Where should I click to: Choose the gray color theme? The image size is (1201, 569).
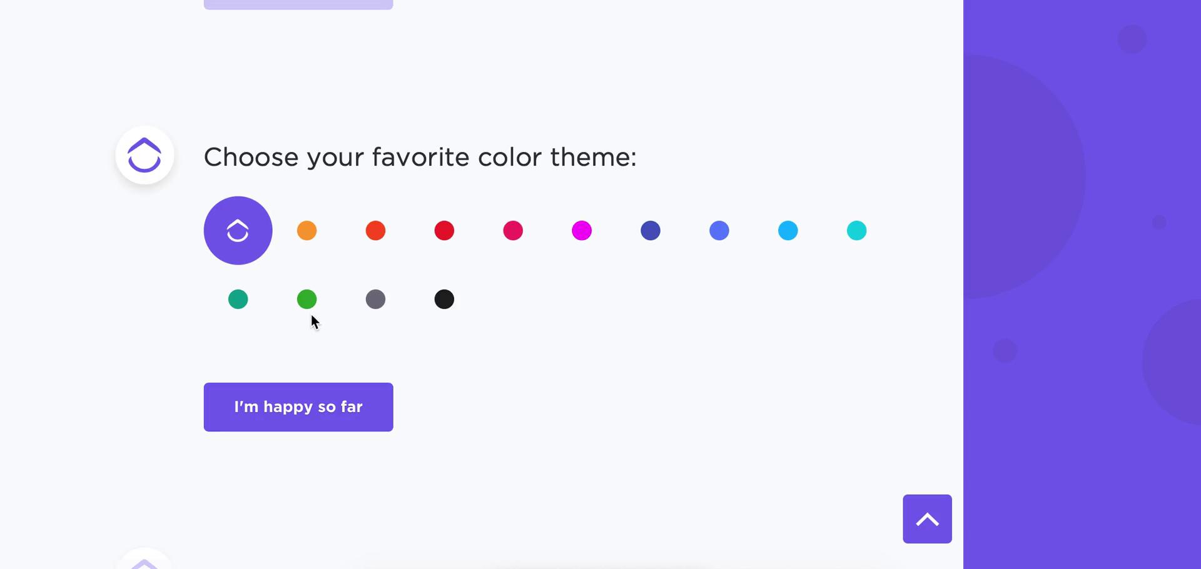[x=375, y=300]
